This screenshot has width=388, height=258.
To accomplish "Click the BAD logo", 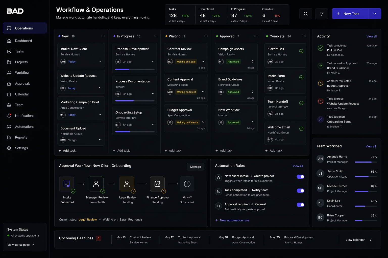I will click(15, 11).
